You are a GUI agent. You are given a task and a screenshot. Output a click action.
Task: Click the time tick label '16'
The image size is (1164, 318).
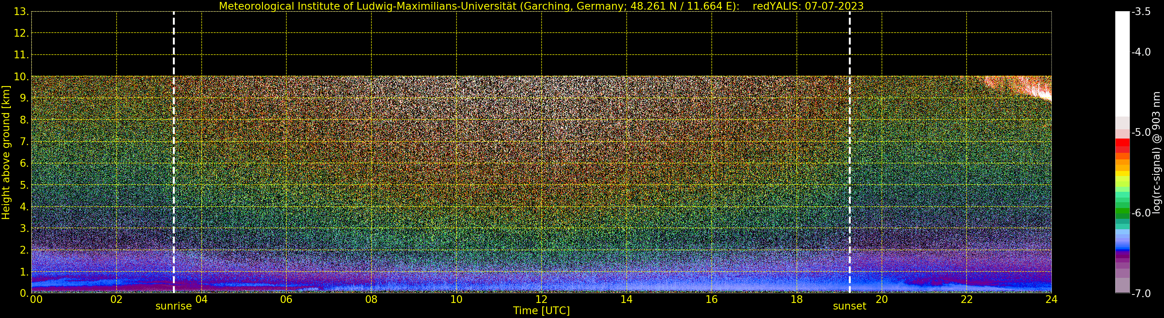pyautogui.click(x=711, y=299)
